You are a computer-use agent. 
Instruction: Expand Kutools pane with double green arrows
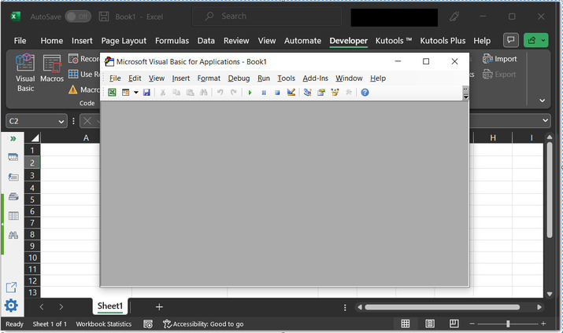(x=13, y=138)
